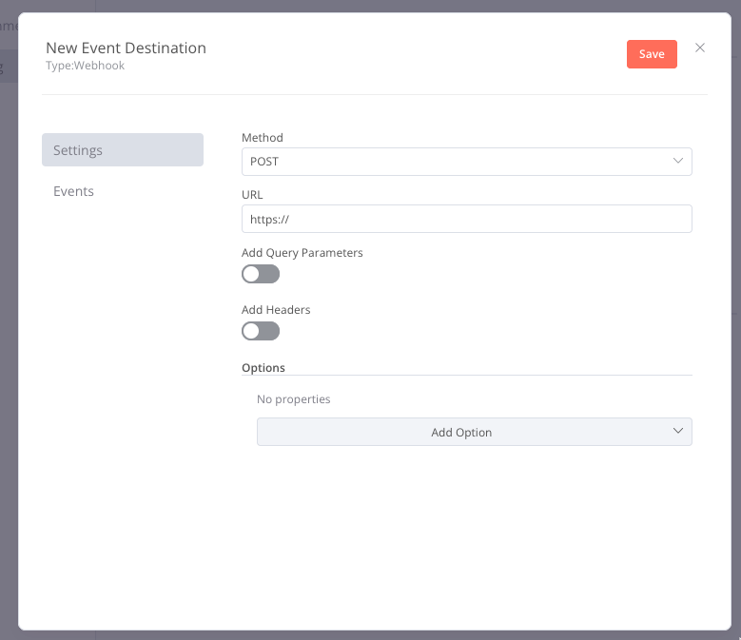This screenshot has width=741, height=640.
Task: Switch to the Settings tab
Action: 123,150
